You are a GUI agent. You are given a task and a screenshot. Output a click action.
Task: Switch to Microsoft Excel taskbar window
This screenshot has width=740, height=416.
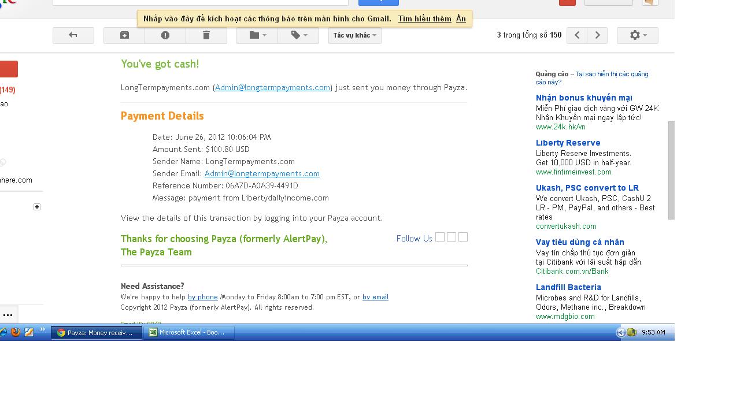pos(189,332)
